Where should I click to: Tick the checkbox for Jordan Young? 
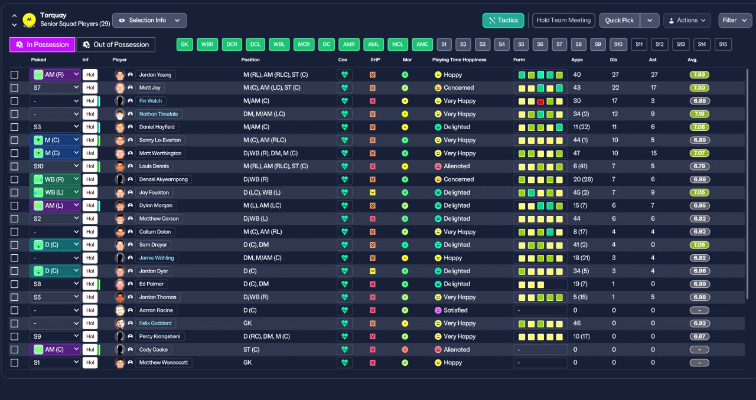14,75
